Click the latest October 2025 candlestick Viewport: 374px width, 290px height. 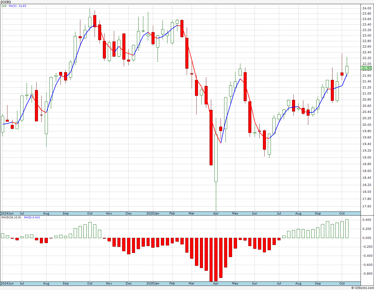coord(347,69)
